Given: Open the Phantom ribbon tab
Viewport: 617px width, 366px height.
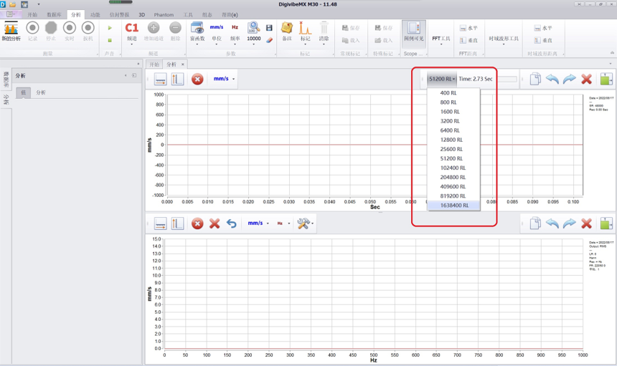Looking at the screenshot, I should (164, 14).
